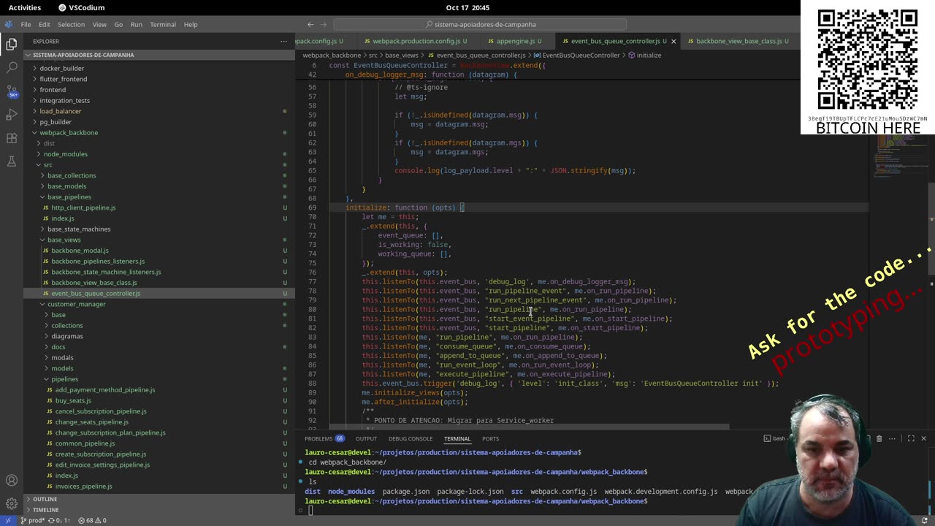935x526 pixels.
Task: Switch to the PROBLEMS panel tab
Action: (x=318, y=438)
